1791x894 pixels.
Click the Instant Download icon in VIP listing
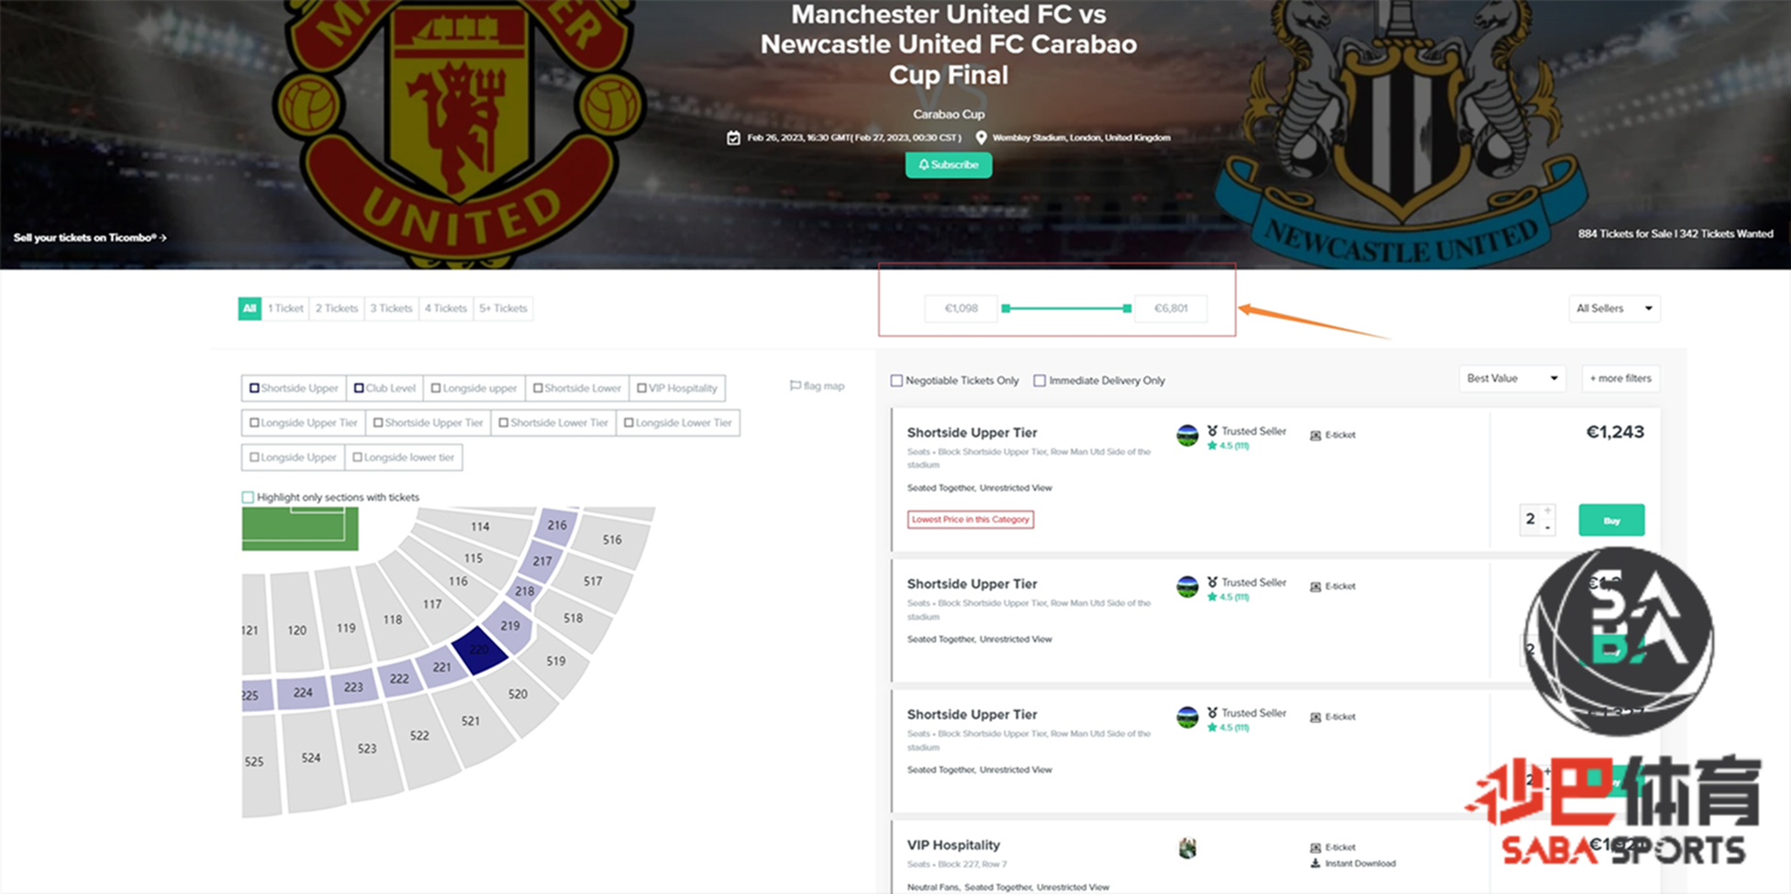[x=1315, y=864]
